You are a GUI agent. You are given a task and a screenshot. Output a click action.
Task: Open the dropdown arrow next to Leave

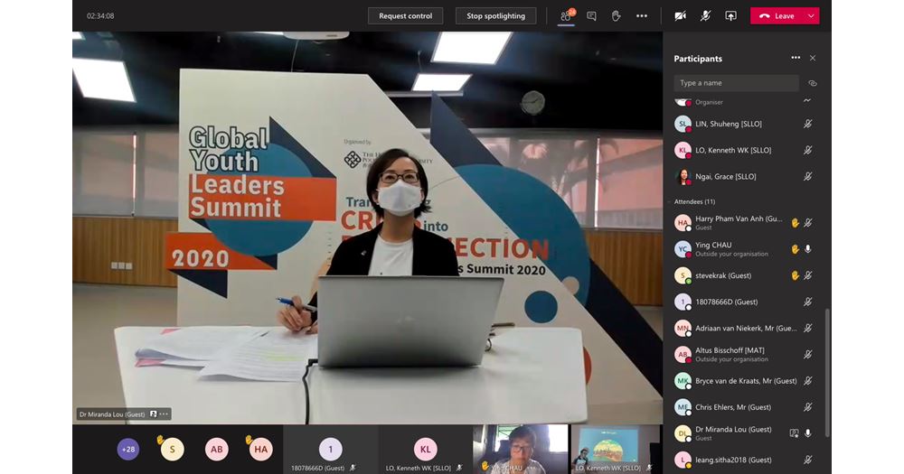click(x=811, y=16)
